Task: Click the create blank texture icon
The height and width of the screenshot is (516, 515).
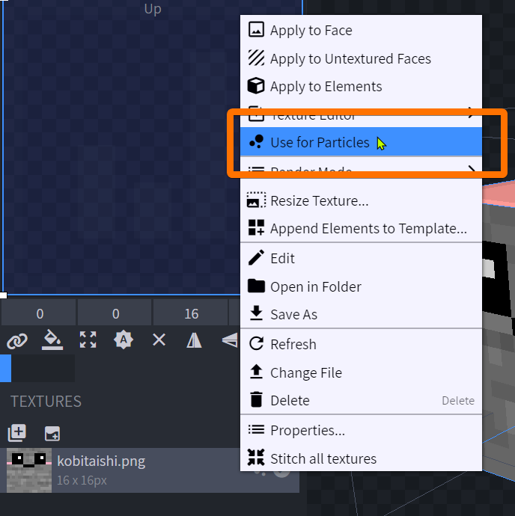Action: pyautogui.click(x=52, y=433)
